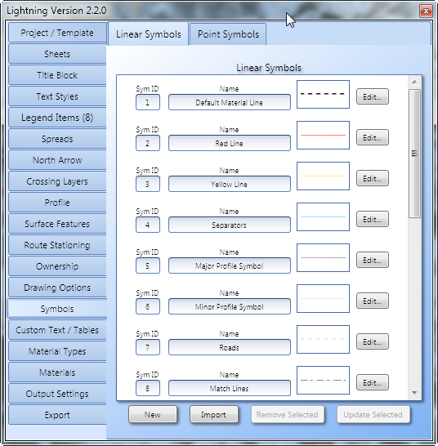Viewport: 438px width, 446px height.
Task: Edit the Match Lines symbol
Action: coord(373,382)
